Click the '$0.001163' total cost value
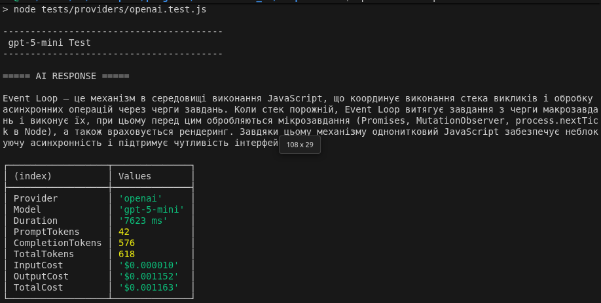Screen dimensions: 601x303 [x=149, y=287]
